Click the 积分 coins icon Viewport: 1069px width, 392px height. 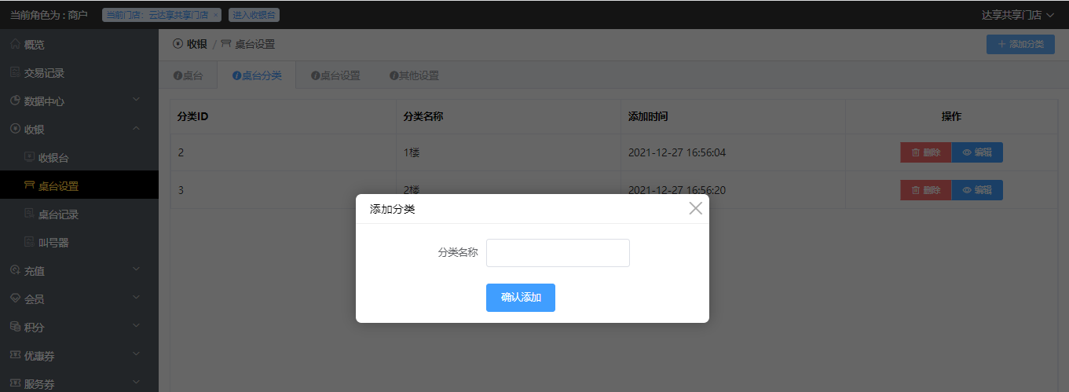tap(15, 327)
